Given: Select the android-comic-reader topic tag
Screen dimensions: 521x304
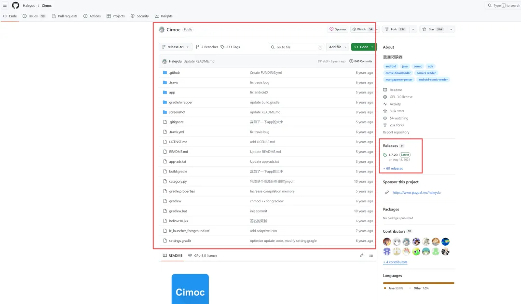Looking at the screenshot, I should coord(433,79).
